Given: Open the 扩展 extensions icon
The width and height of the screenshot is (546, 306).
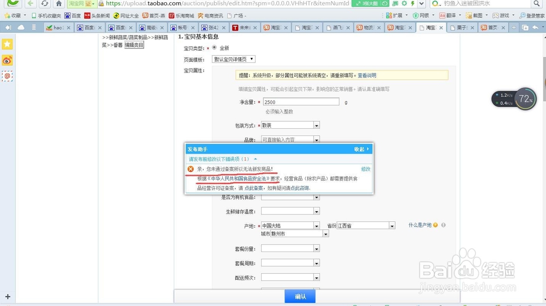Looking at the screenshot, I should [x=394, y=15].
